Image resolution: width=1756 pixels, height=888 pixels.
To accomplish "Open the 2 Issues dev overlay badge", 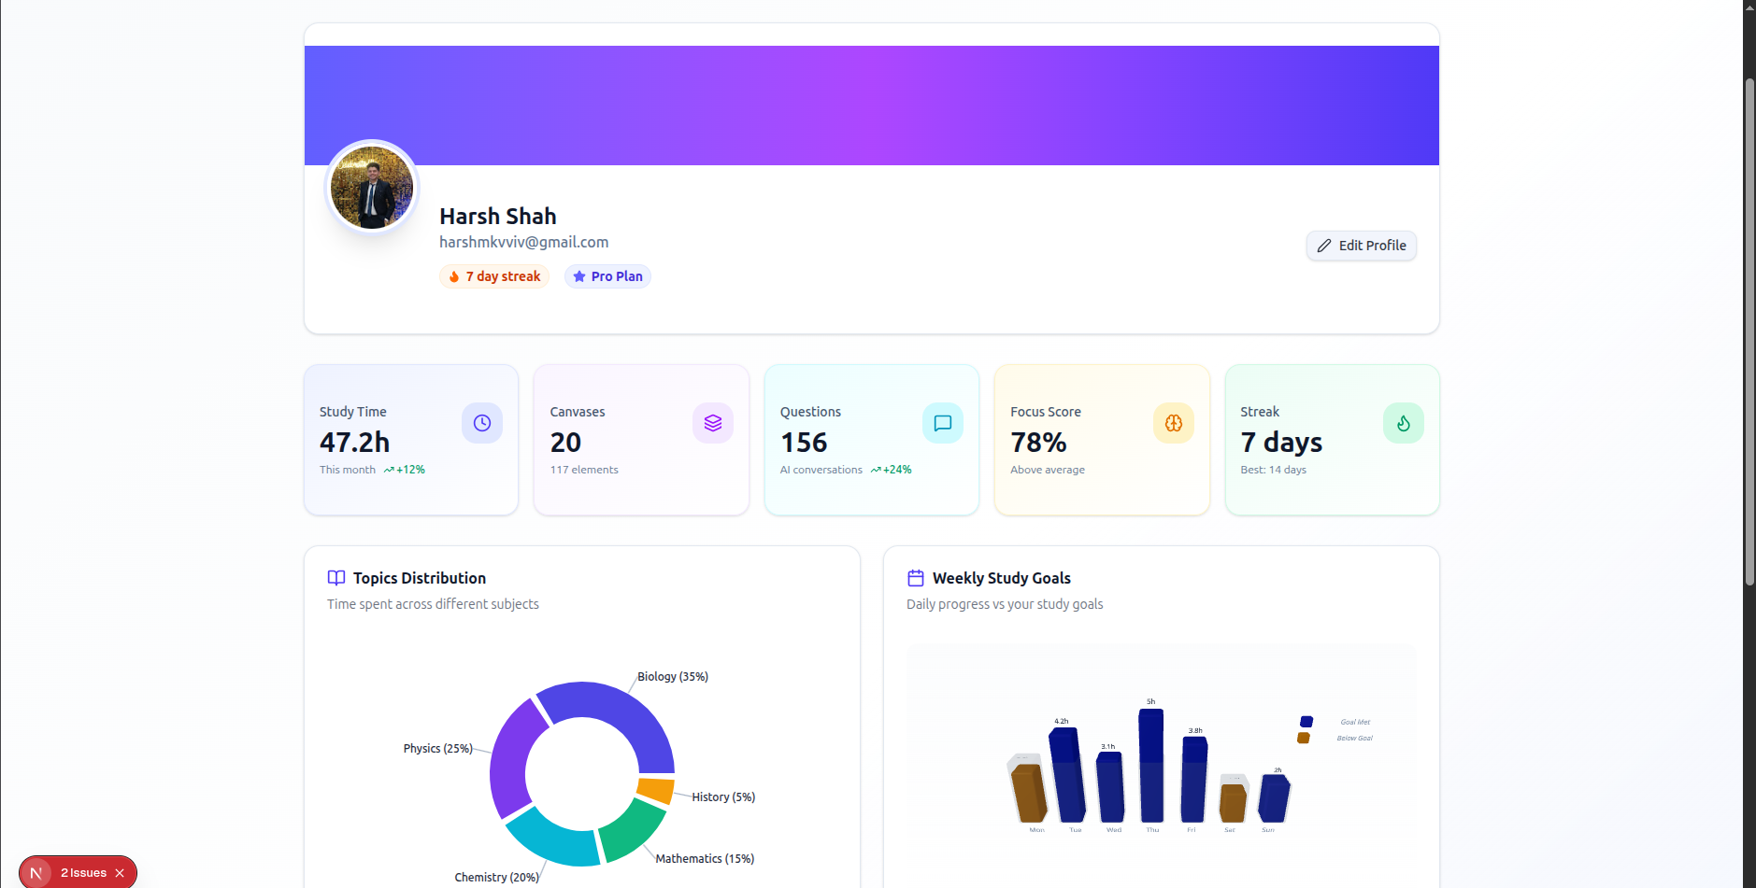I will click(x=84, y=873).
